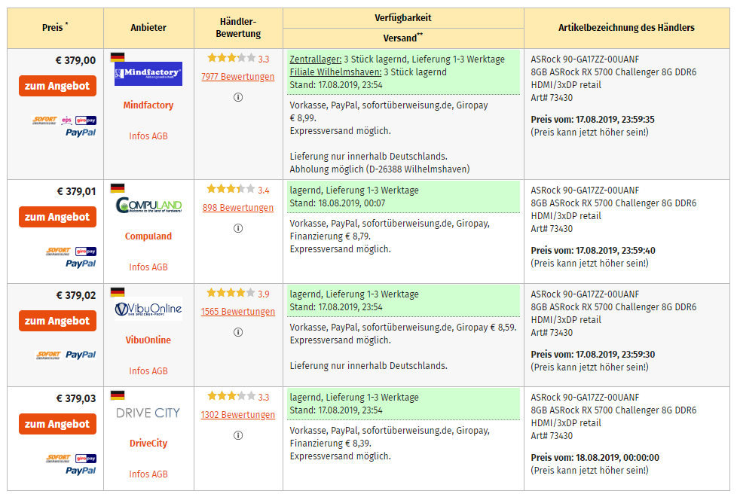This screenshot has height=497, width=737.
Task: Click the Compuland shop logo
Action: [x=148, y=205]
